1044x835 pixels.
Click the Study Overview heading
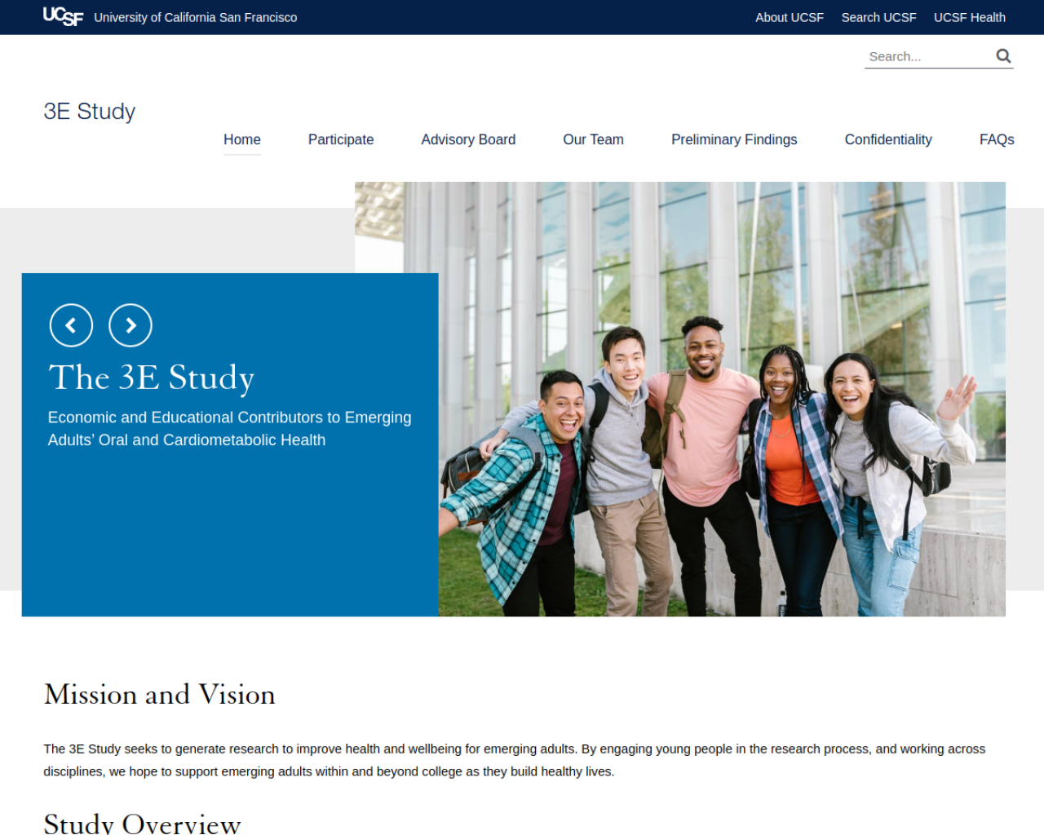click(143, 823)
